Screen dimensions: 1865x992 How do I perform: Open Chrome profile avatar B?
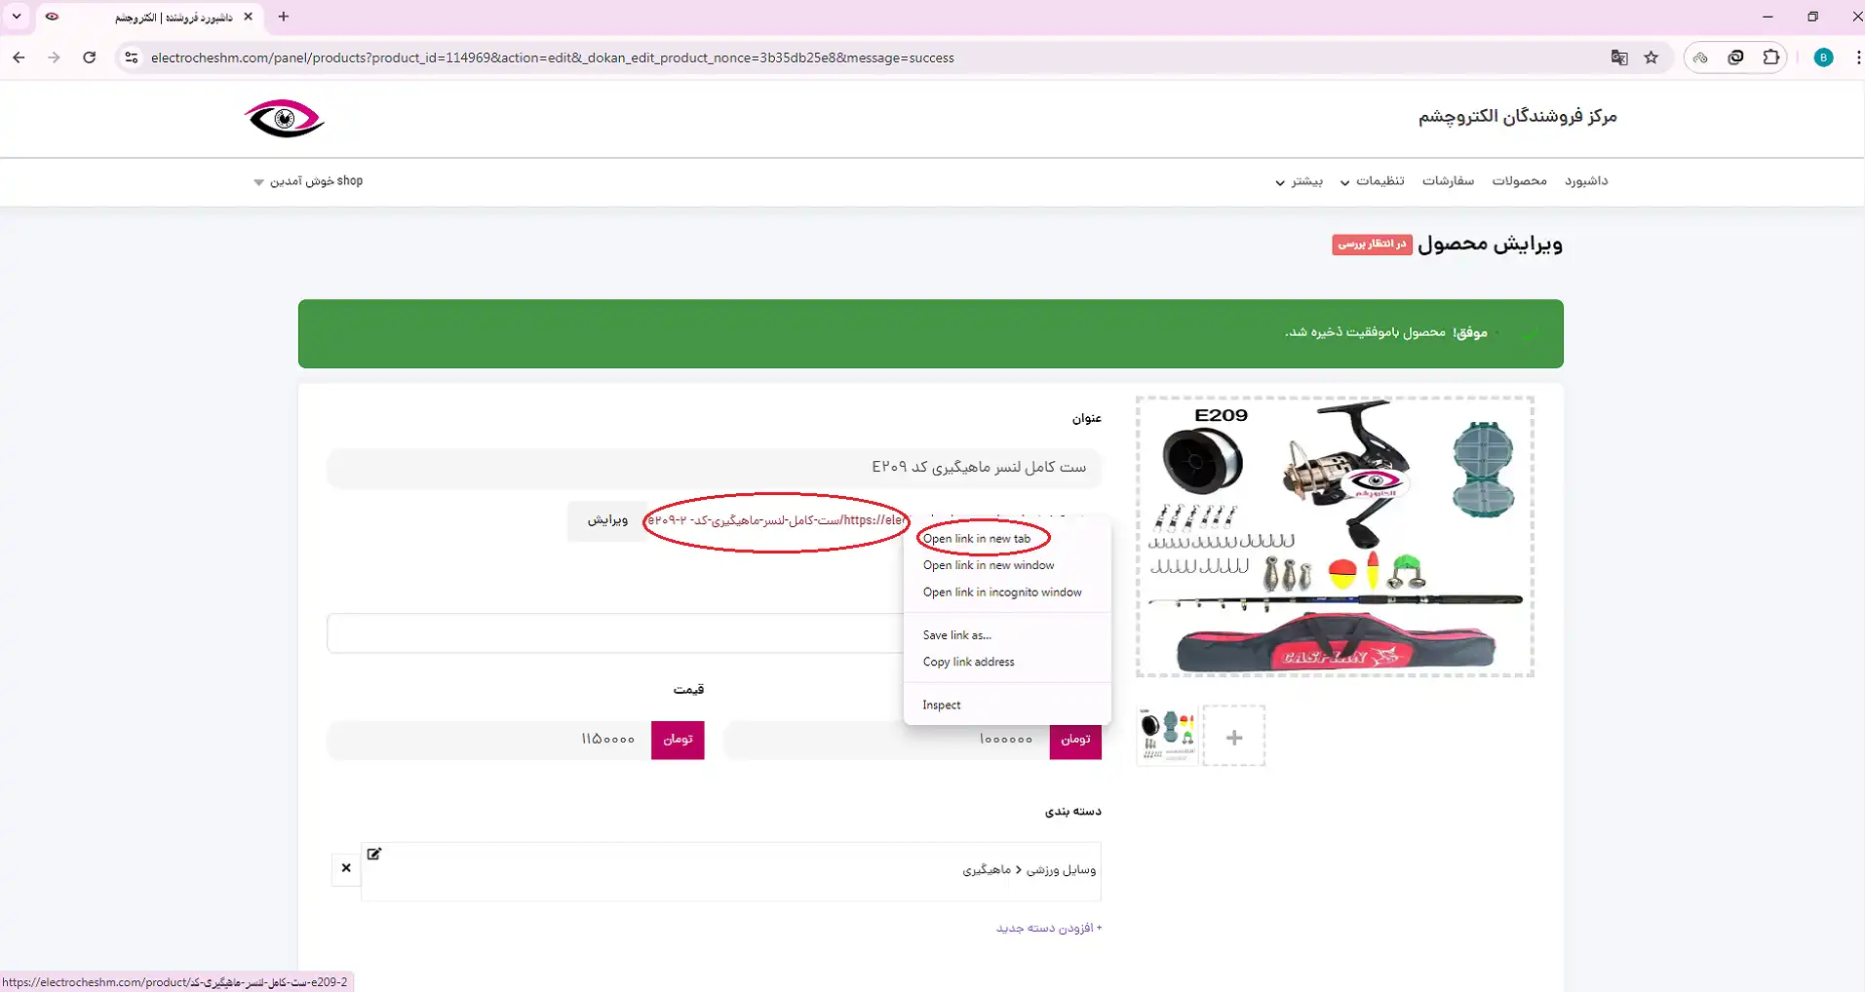click(1823, 57)
